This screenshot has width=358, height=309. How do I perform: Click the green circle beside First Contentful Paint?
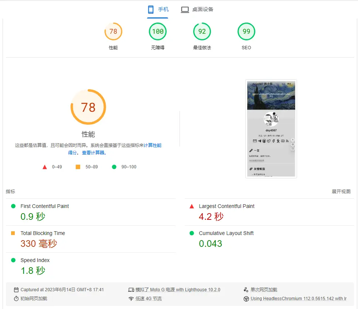[x=13, y=206]
